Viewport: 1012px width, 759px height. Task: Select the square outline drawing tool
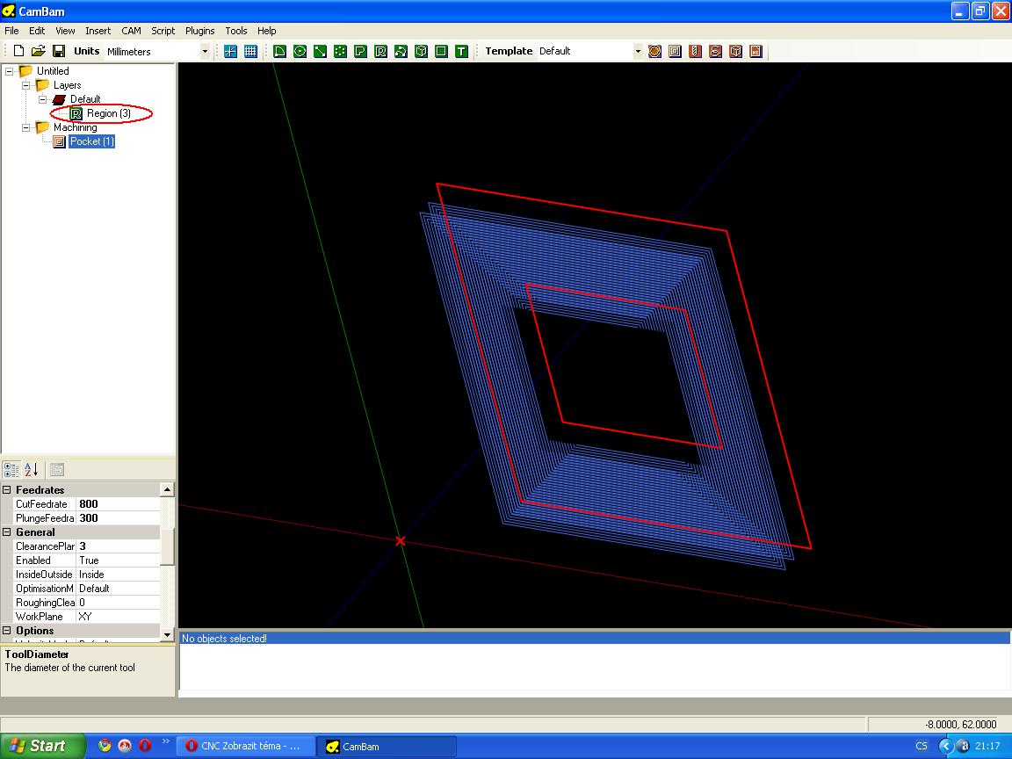pyautogui.click(x=442, y=51)
